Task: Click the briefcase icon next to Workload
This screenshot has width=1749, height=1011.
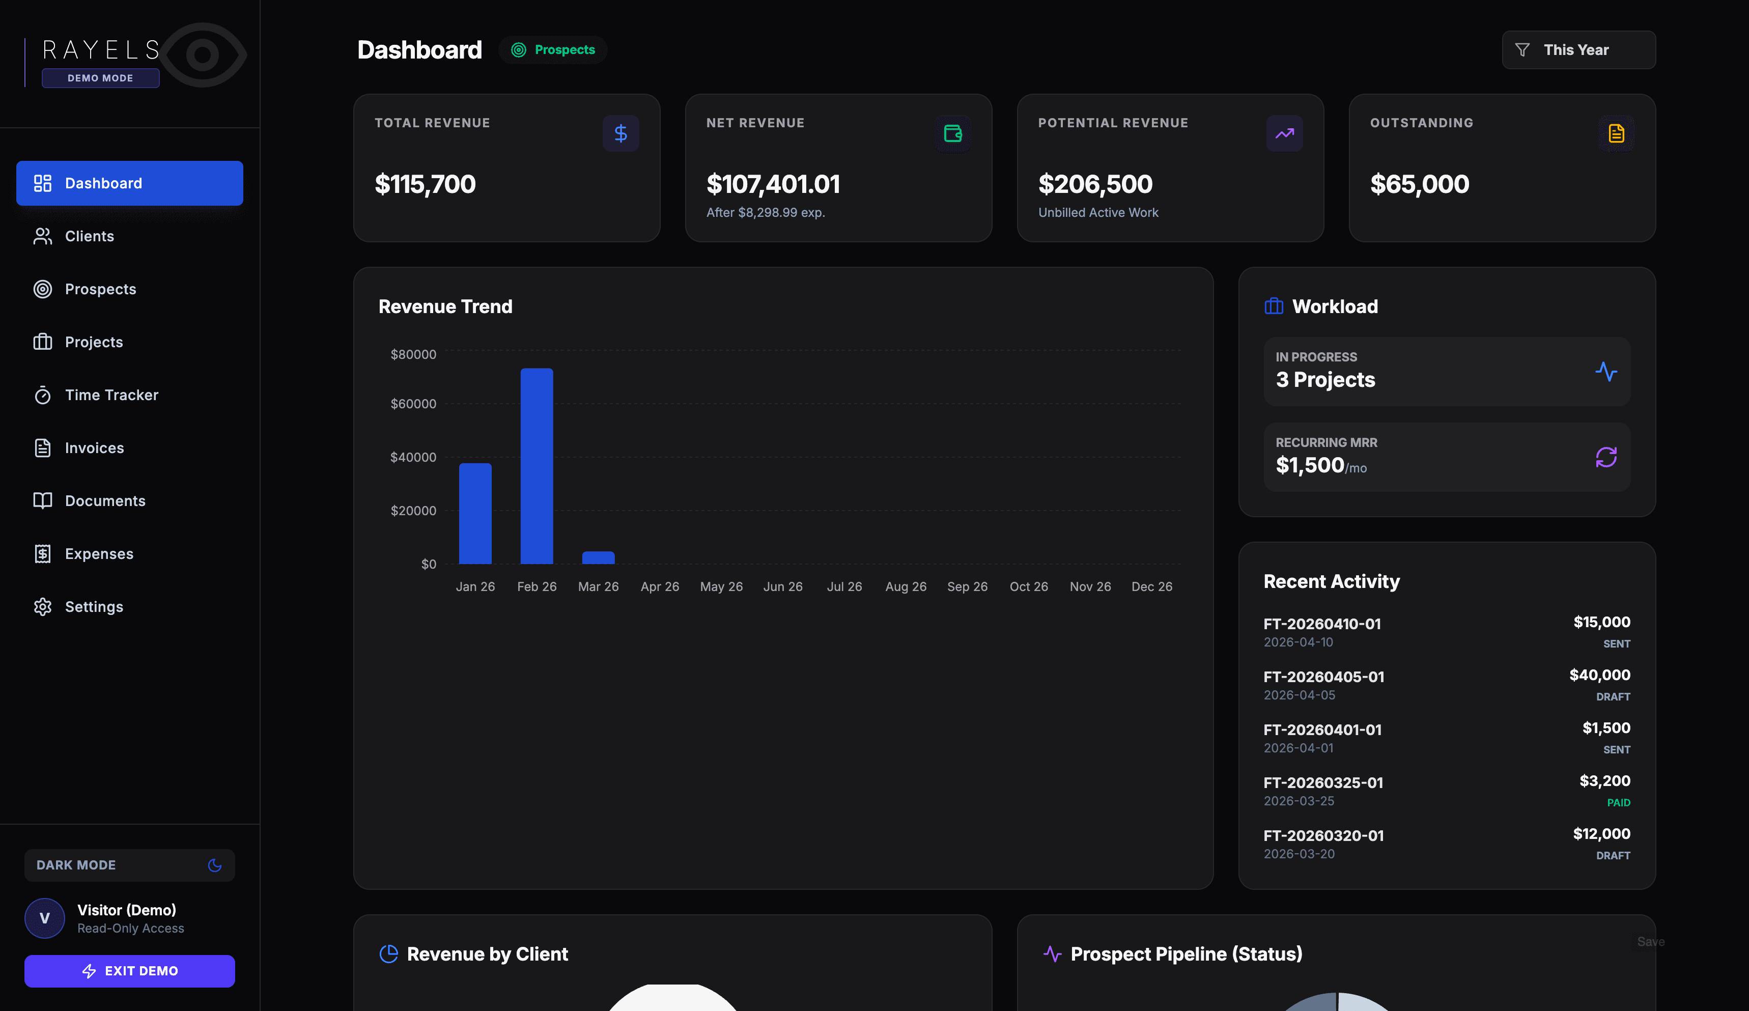Action: 1274,306
